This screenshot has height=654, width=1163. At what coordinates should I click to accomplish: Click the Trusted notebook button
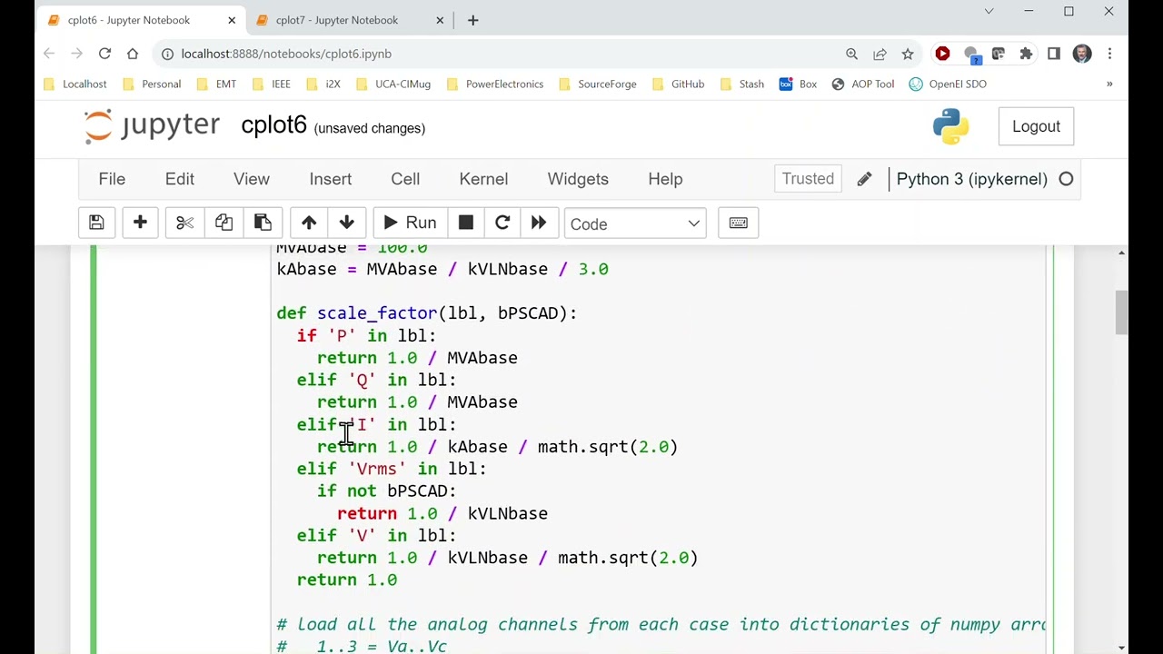[x=808, y=179]
